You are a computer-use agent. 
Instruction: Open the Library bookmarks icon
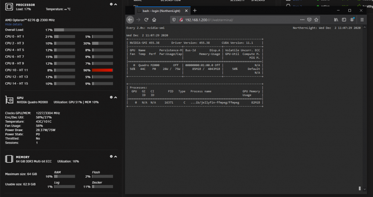(x=336, y=20)
